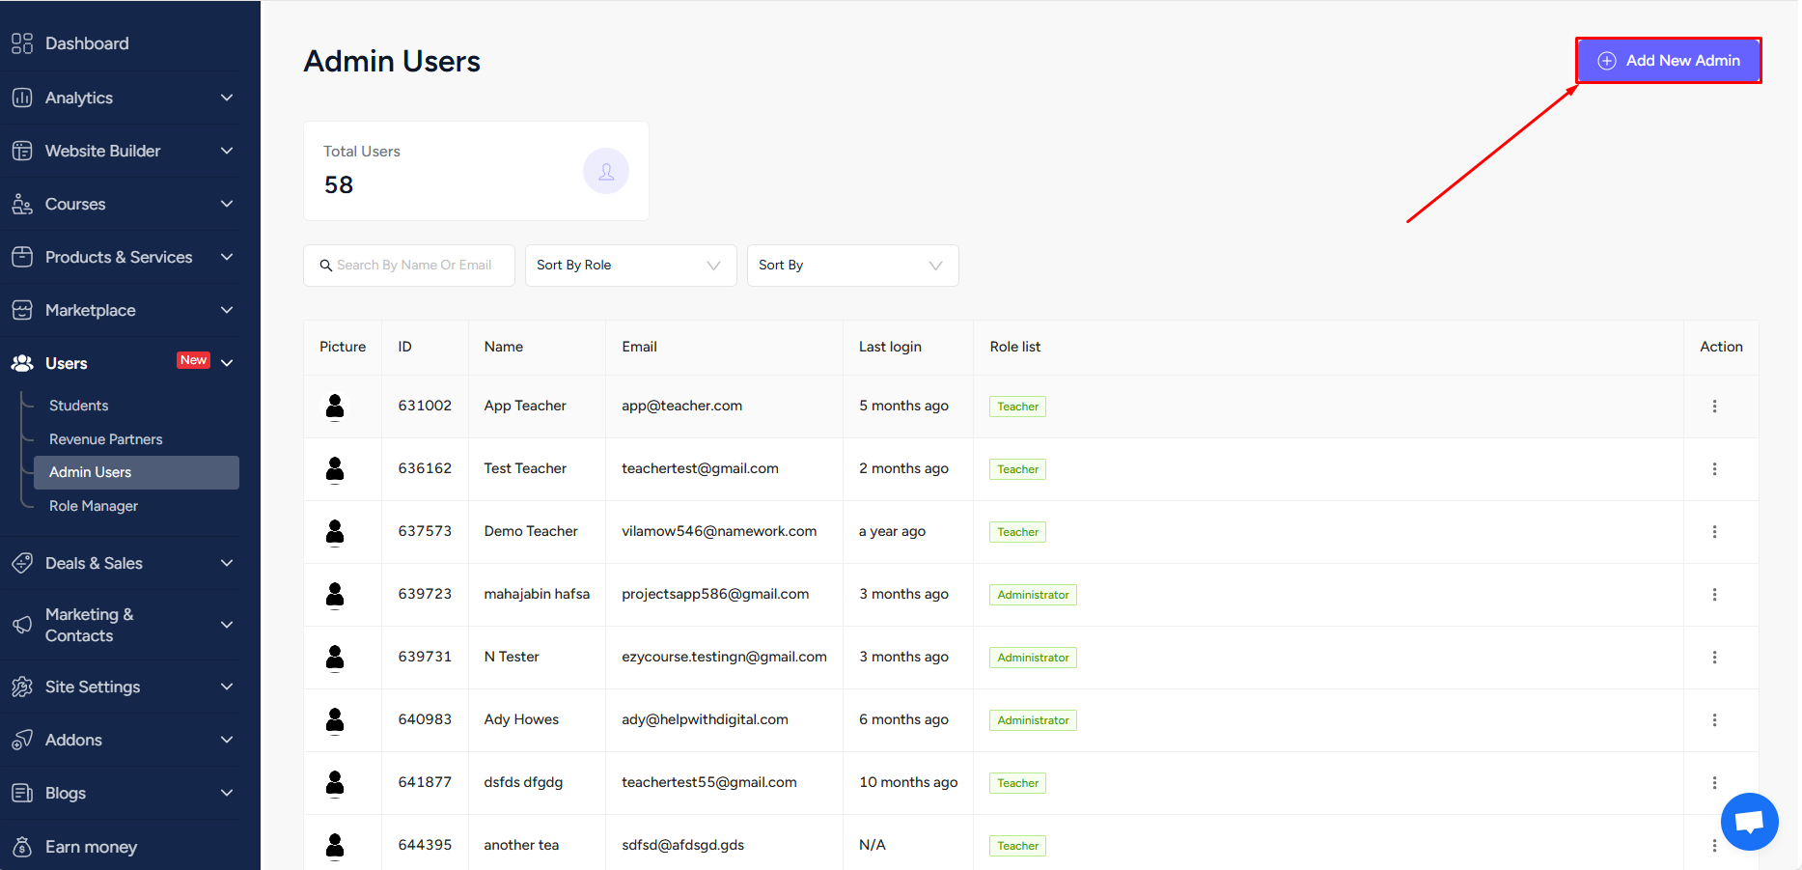Click the profile picture of N Tester
This screenshot has width=1802, height=870.
tap(335, 658)
